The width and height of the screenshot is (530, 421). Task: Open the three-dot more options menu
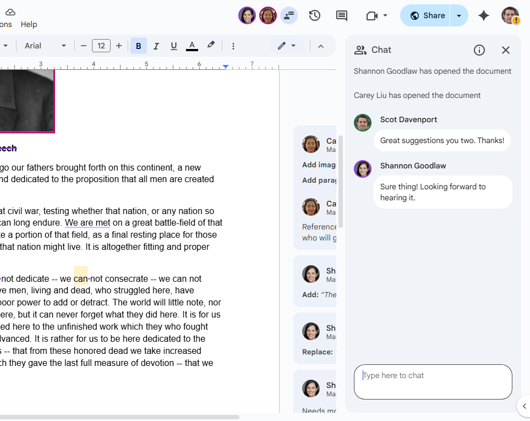click(233, 46)
